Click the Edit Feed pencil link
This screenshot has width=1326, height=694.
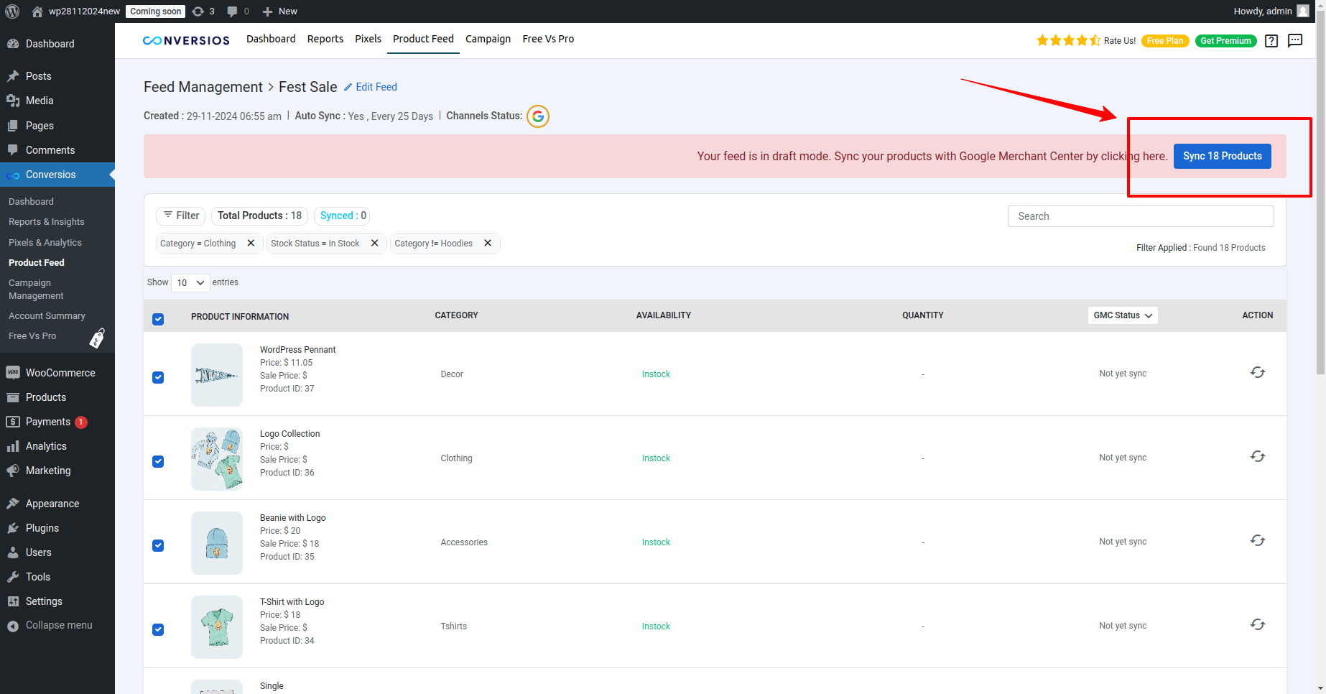370,87
